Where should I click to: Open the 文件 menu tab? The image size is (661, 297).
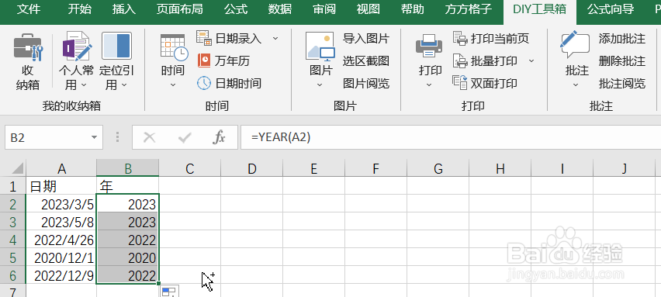pos(29,9)
